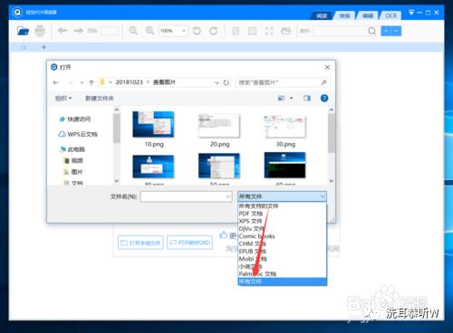Click scroll down arrow of file list
This screenshot has height=333, width=453.
[332, 181]
